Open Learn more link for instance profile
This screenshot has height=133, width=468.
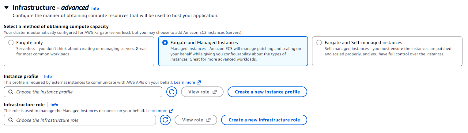coord(184,82)
